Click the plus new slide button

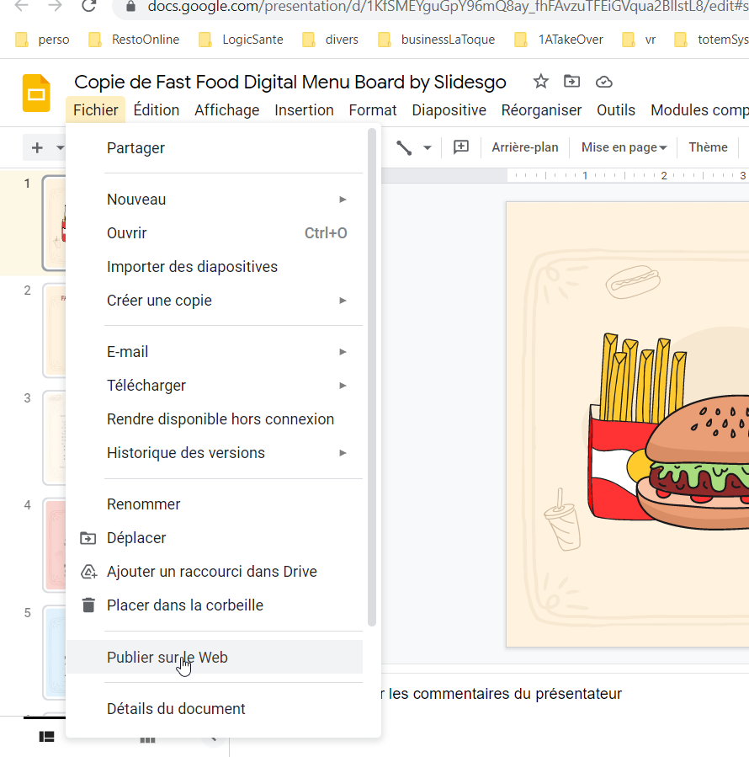37,147
